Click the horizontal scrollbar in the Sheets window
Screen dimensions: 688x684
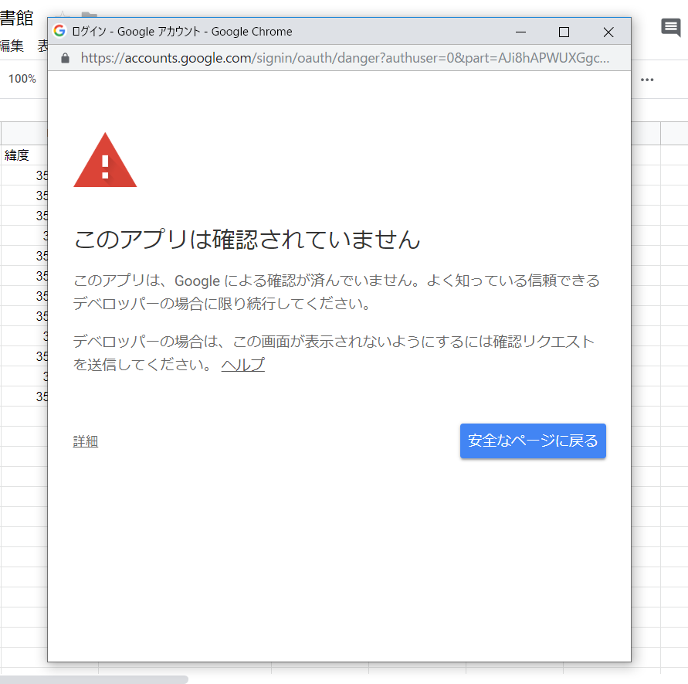[x=94, y=679]
